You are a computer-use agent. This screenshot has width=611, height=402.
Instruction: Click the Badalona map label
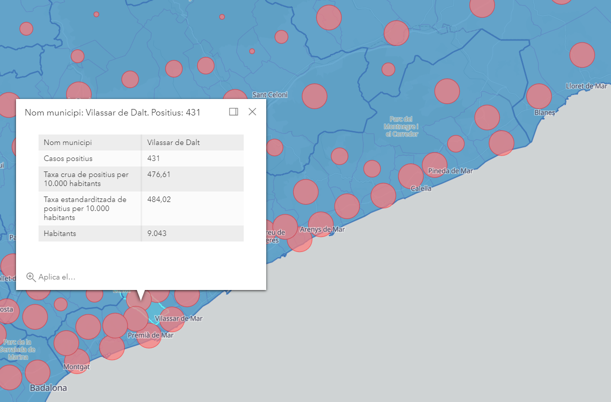click(48, 388)
